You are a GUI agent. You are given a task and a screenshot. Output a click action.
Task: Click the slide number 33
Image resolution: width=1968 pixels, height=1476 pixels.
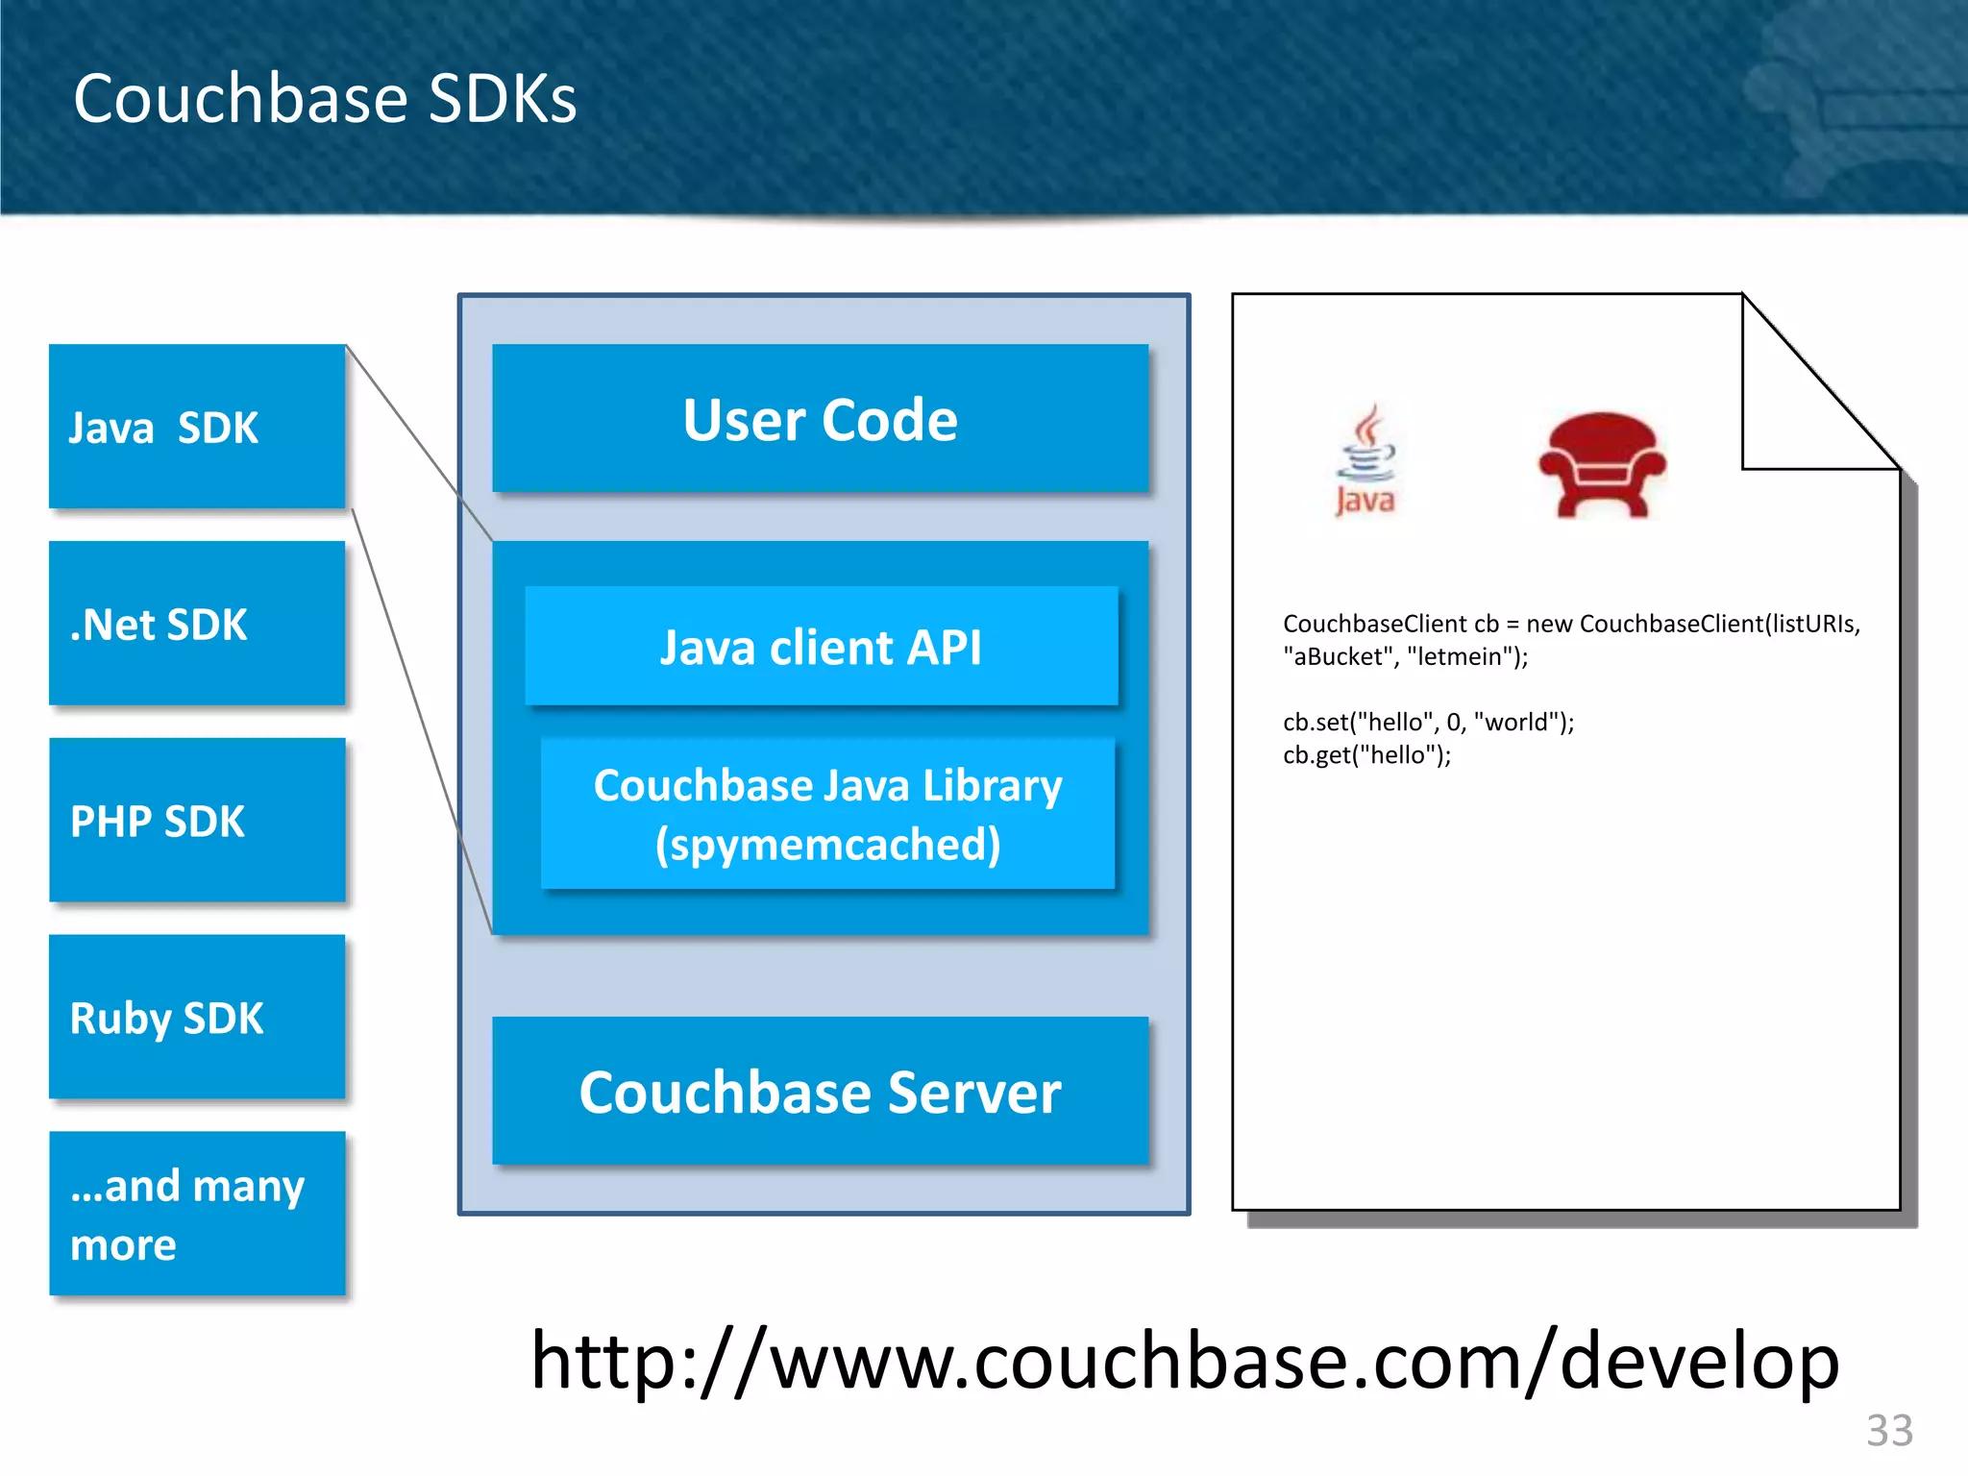1889,1430
